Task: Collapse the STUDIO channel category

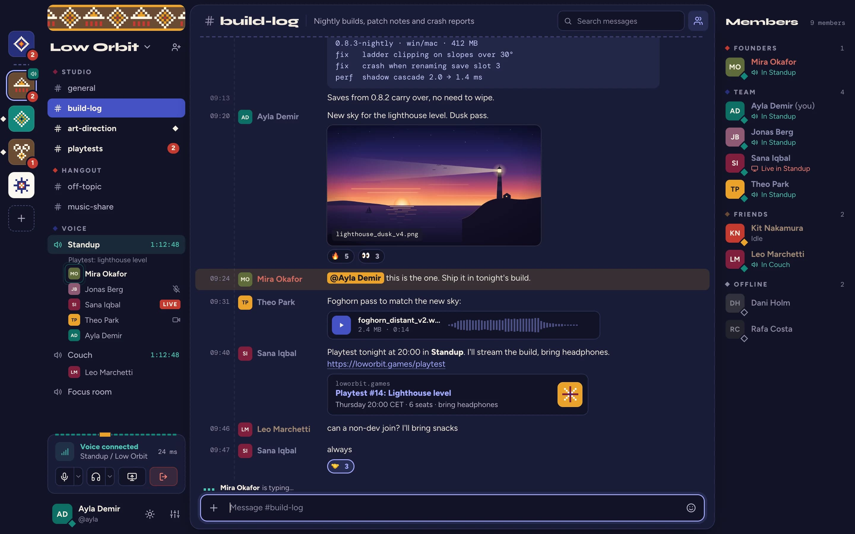Action: pos(72,72)
